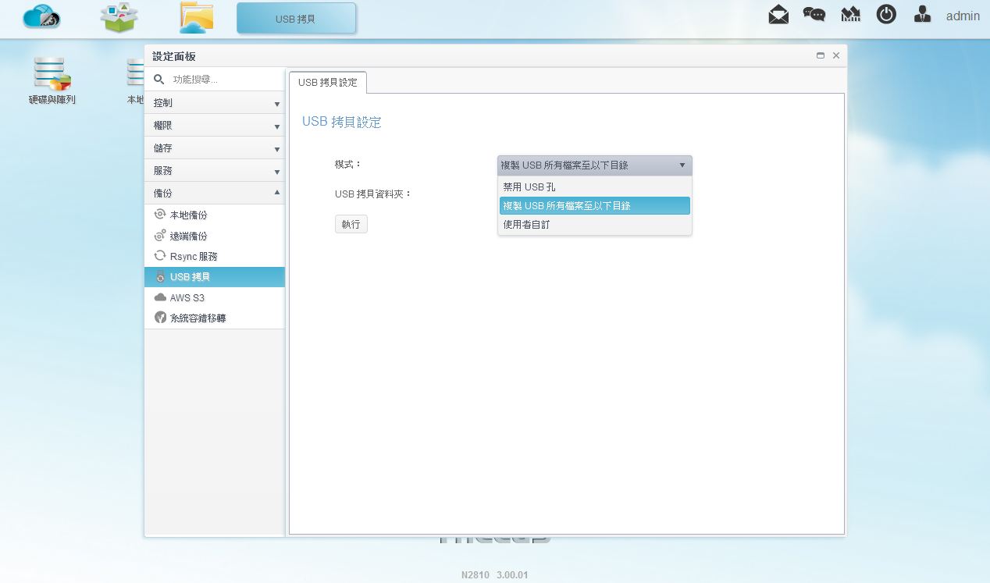Select the Rsync 服務 item text

(194, 257)
